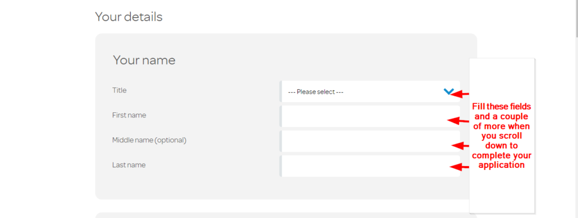Select the "Middle name (optional)" label
The image size is (578, 218).
(x=149, y=140)
